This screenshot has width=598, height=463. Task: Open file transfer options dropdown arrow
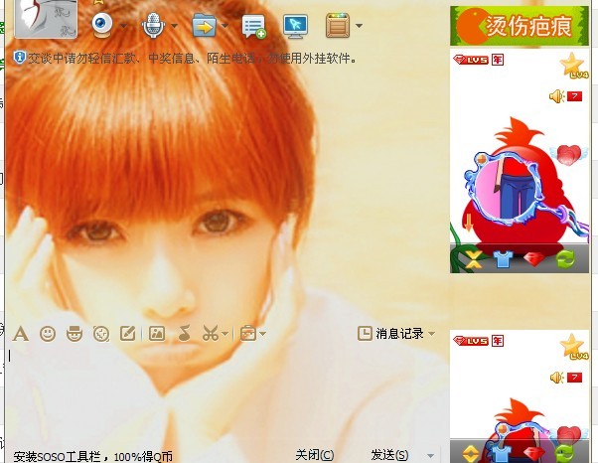(x=225, y=26)
